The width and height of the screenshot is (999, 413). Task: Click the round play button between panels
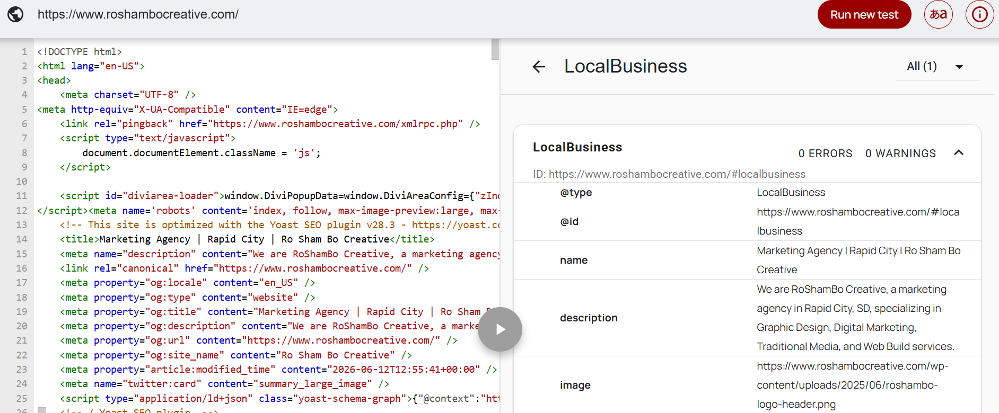(500, 329)
